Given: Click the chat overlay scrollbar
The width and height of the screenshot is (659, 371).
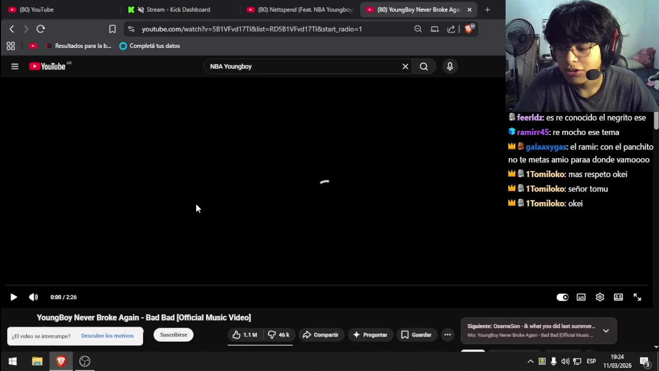Looking at the screenshot, I should click(656, 120).
